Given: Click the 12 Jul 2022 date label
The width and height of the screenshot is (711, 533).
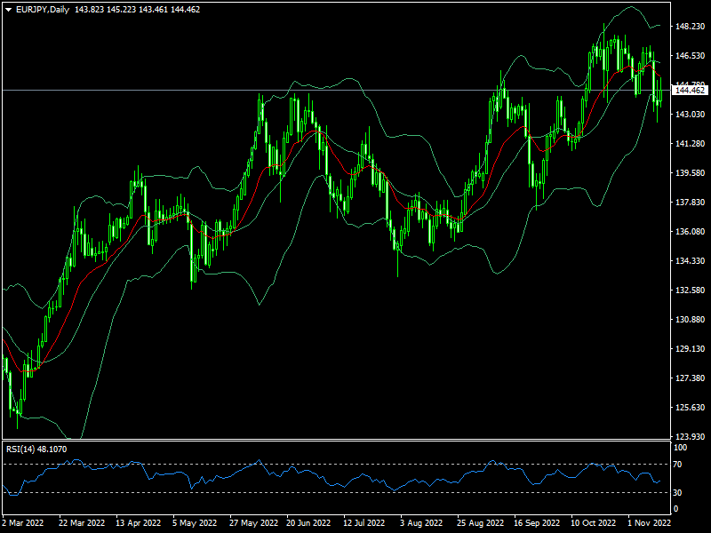Looking at the screenshot, I should tap(363, 522).
